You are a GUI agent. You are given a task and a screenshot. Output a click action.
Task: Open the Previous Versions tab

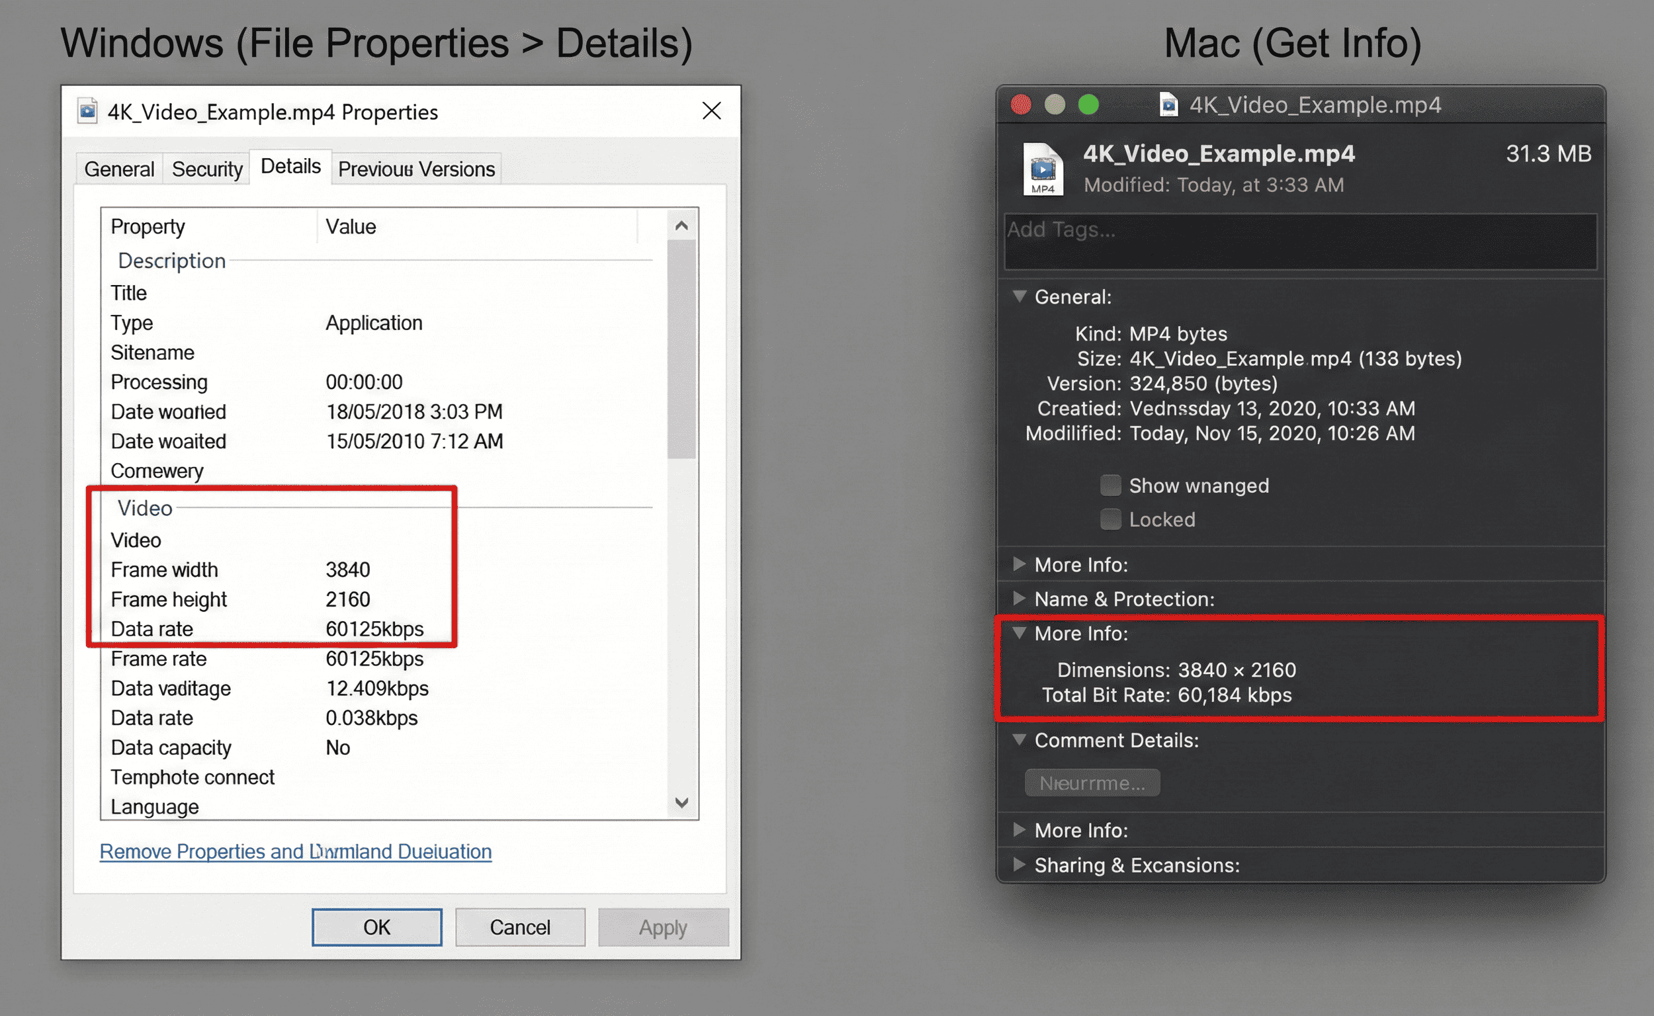coord(416,168)
